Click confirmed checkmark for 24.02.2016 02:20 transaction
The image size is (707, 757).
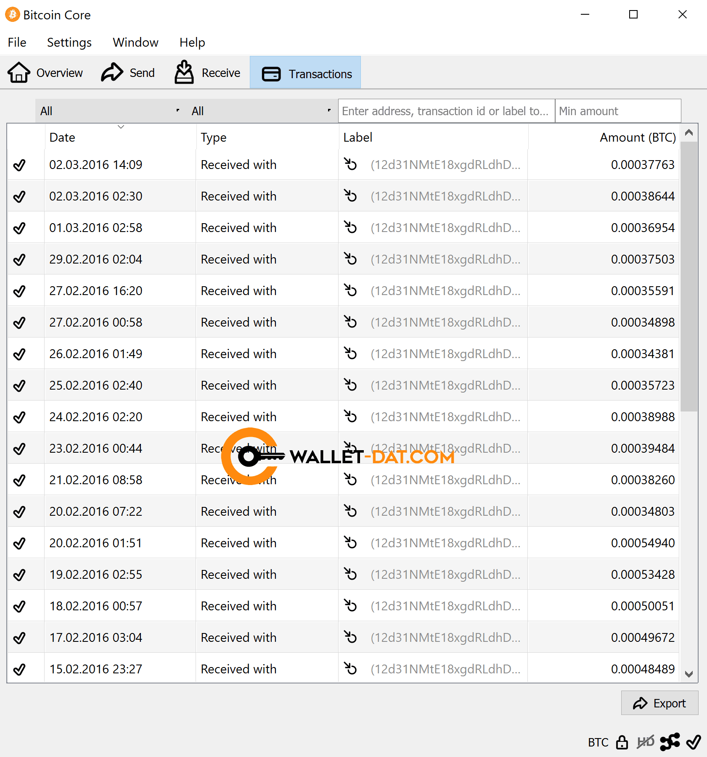click(19, 417)
